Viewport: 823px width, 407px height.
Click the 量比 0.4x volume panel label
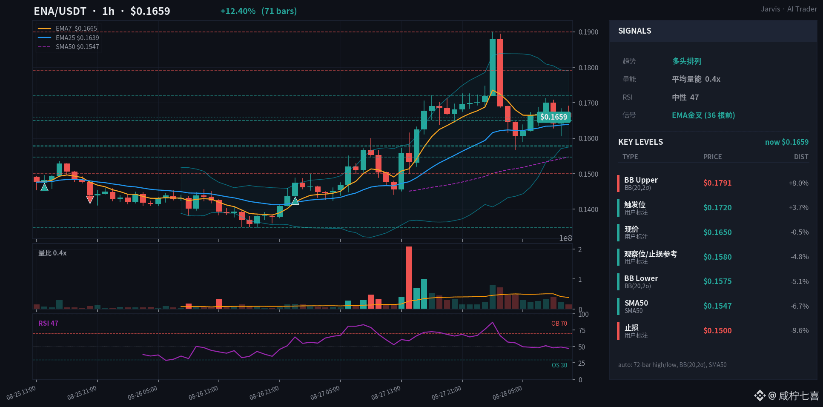(52, 253)
